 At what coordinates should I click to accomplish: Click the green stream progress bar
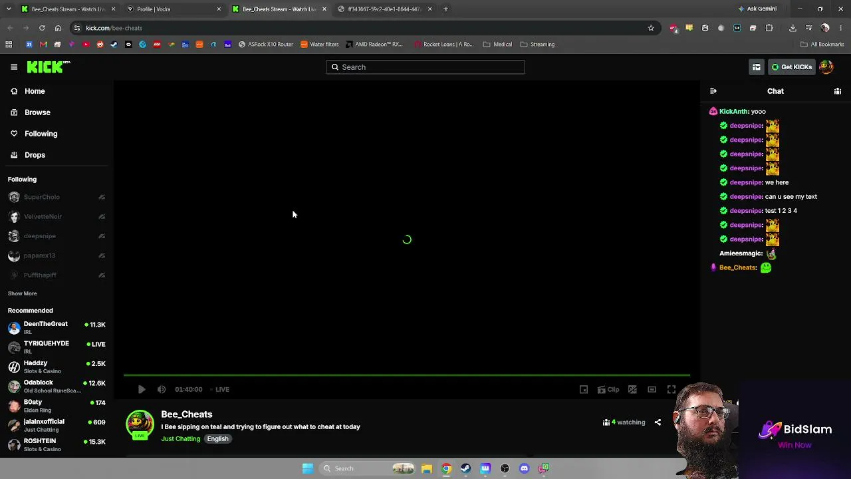407,375
